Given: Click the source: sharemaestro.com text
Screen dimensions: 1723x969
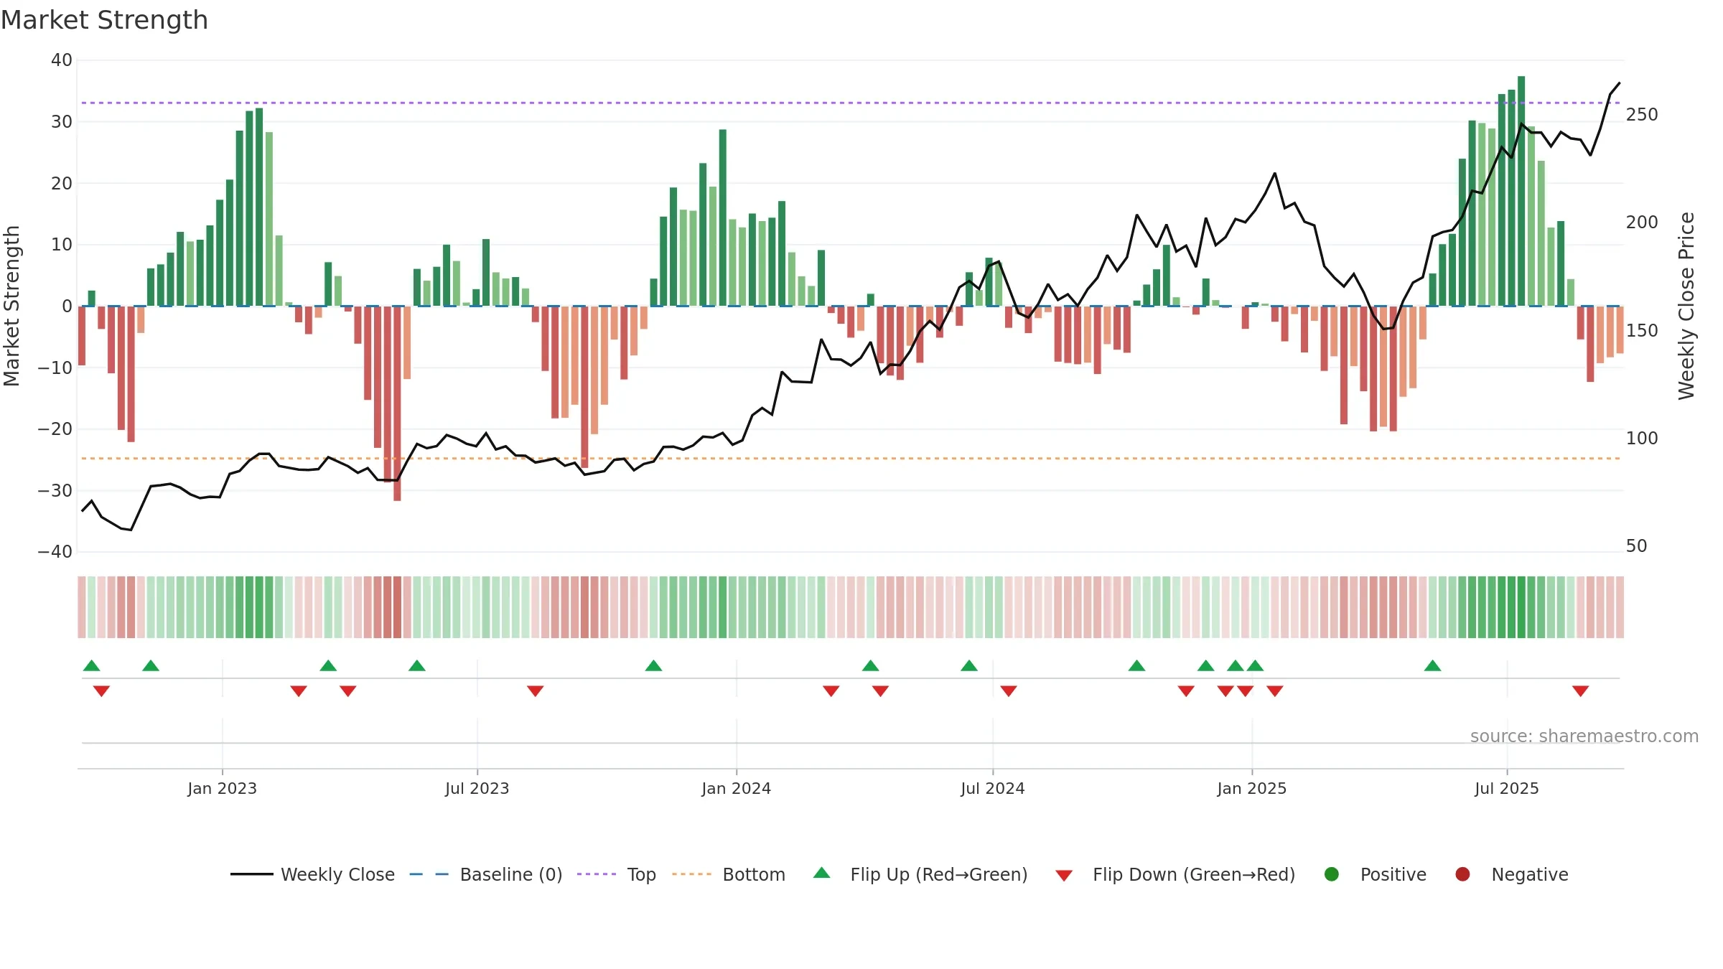Looking at the screenshot, I should [x=1584, y=736].
